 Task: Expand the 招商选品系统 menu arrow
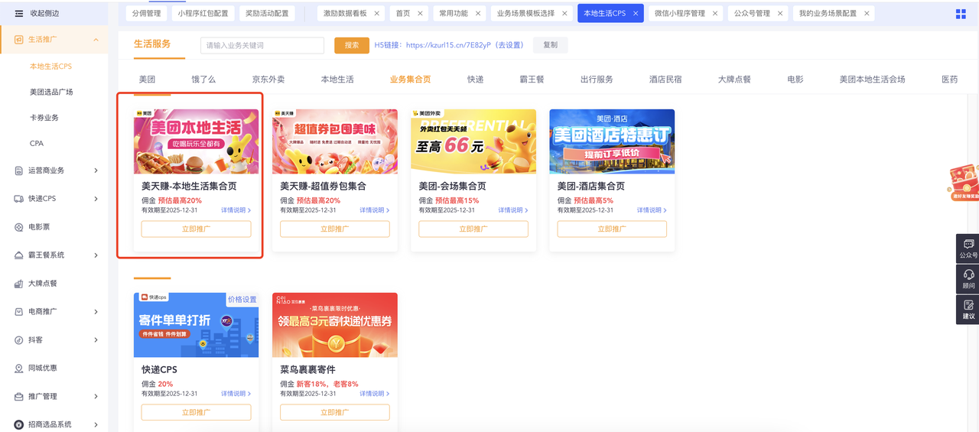(96, 424)
